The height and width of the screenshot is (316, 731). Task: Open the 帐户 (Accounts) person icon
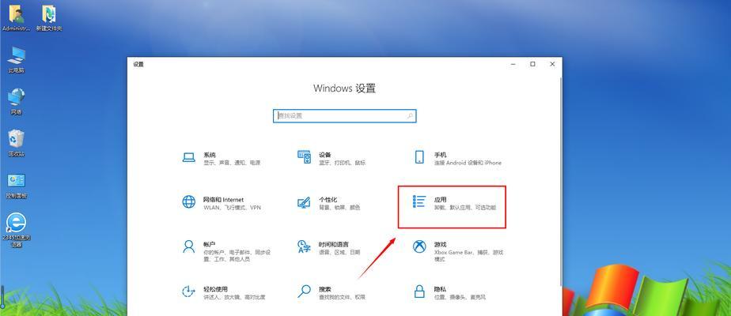[x=189, y=246]
